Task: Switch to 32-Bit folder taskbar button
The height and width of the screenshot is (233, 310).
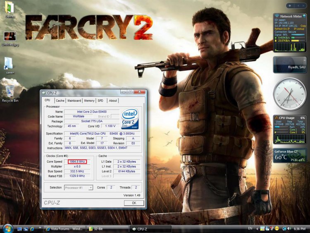Action: [x=108, y=229]
